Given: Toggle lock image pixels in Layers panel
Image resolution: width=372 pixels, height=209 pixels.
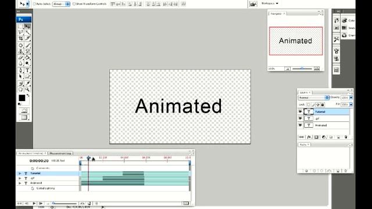Looking at the screenshot, I should click(x=313, y=105).
